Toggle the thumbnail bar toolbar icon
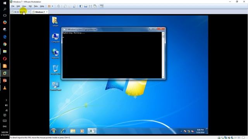 point(86,6)
